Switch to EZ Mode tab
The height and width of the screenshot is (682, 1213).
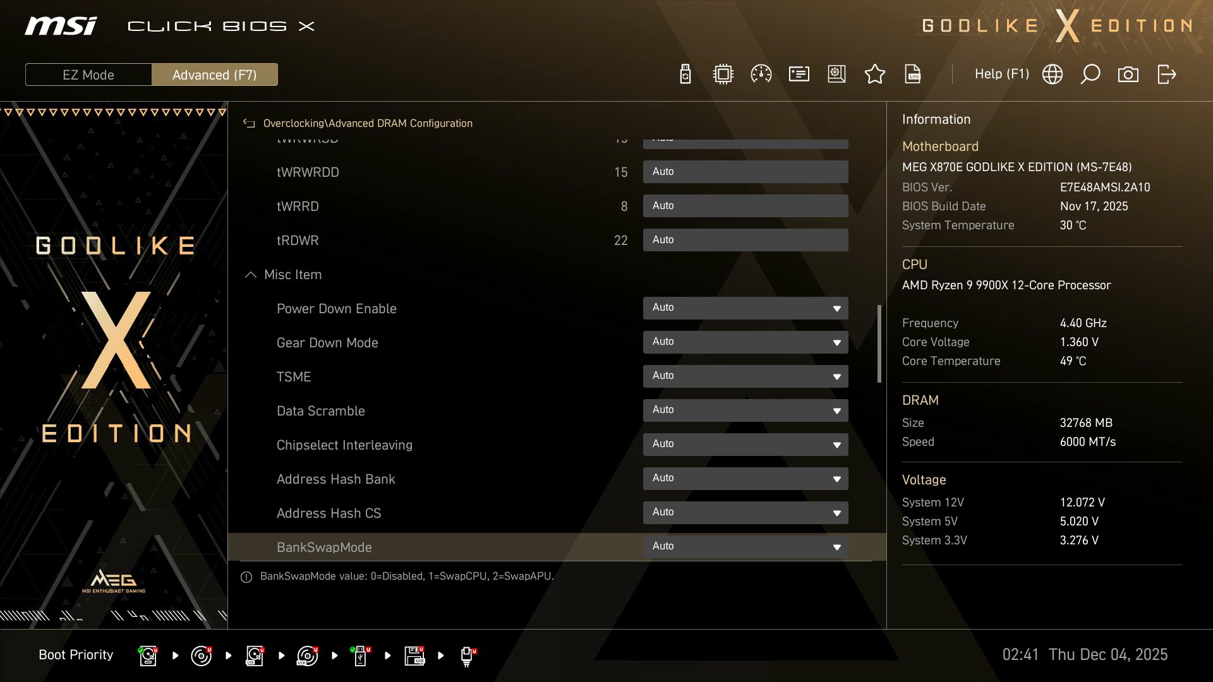88,75
